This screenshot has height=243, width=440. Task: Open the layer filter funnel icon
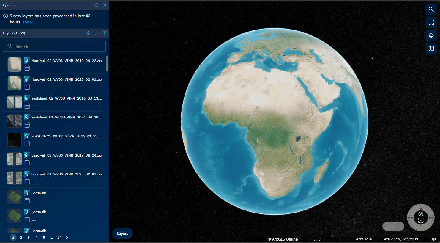pyautogui.click(x=105, y=33)
